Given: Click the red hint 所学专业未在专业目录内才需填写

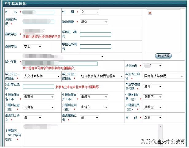Looking at the screenshot, I should coord(77,87).
